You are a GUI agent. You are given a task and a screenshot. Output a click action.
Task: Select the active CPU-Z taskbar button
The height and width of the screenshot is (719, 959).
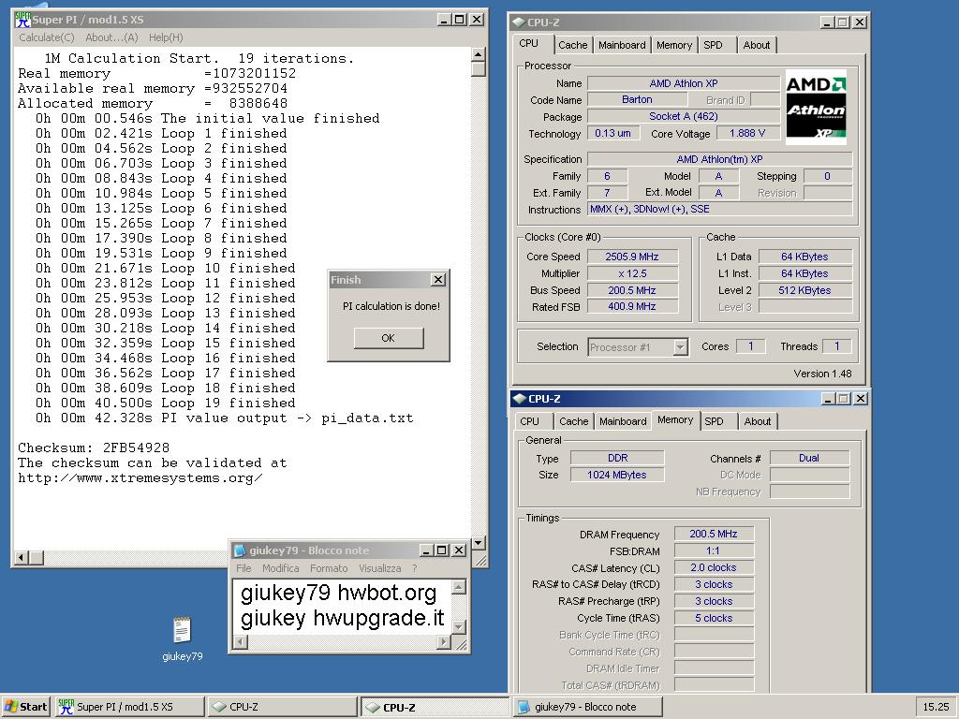point(435,707)
